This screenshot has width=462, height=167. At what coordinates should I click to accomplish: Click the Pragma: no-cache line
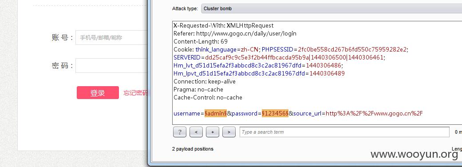pyautogui.click(x=198, y=89)
